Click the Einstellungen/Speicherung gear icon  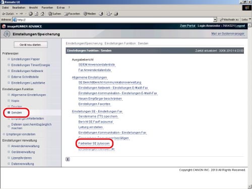(7, 34)
